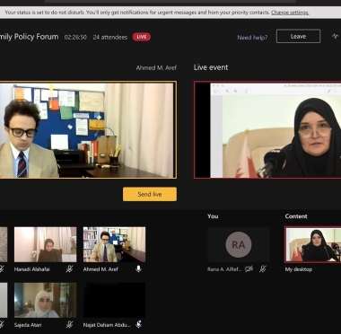Open the health and performance icon beside Leave

click(335, 36)
